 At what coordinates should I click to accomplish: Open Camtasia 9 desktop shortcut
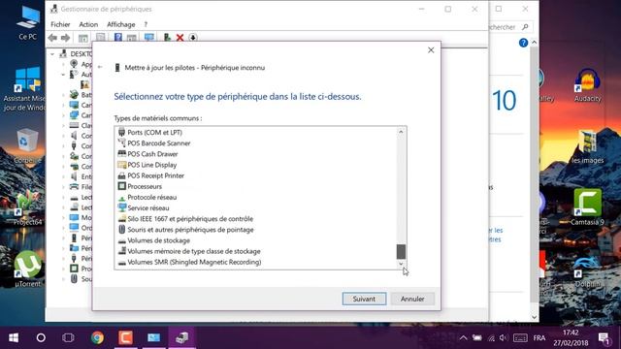click(x=587, y=207)
